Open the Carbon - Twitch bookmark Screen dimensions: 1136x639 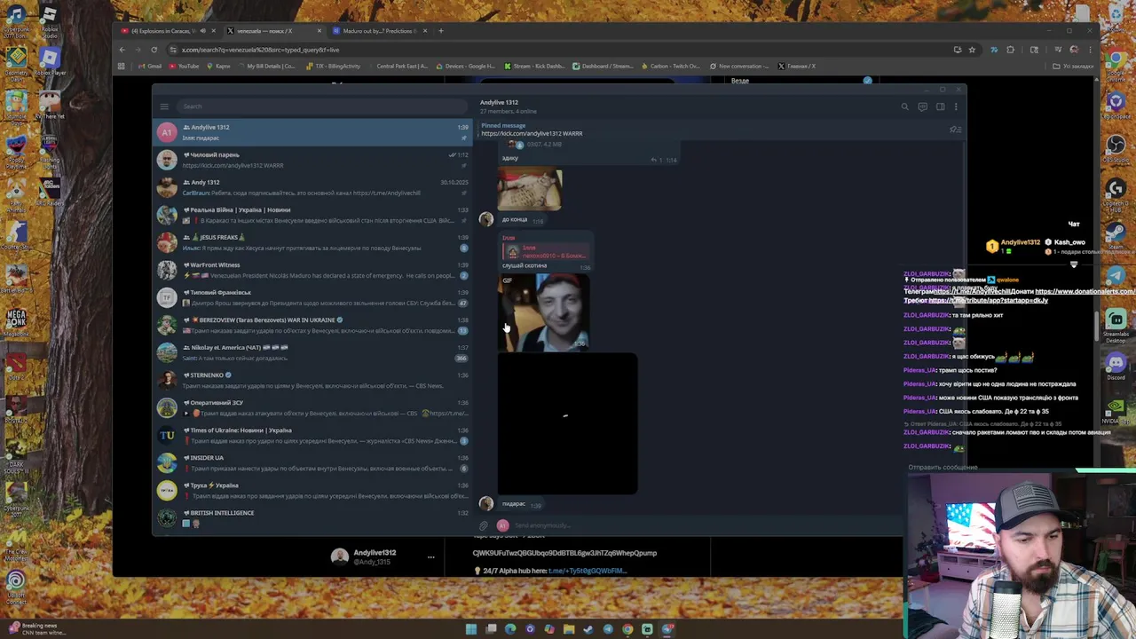pos(670,66)
